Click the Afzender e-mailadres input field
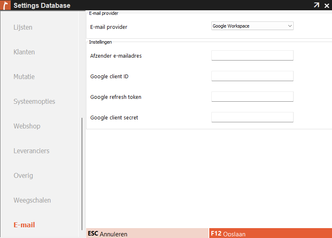 pyautogui.click(x=252, y=55)
